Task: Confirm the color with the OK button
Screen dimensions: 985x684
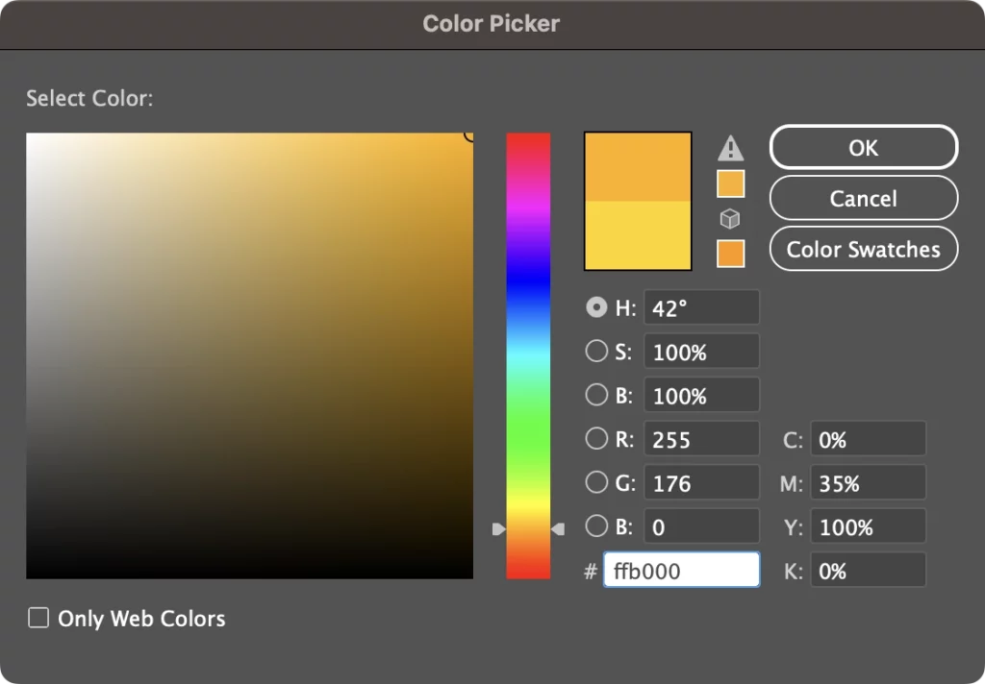Action: [863, 147]
